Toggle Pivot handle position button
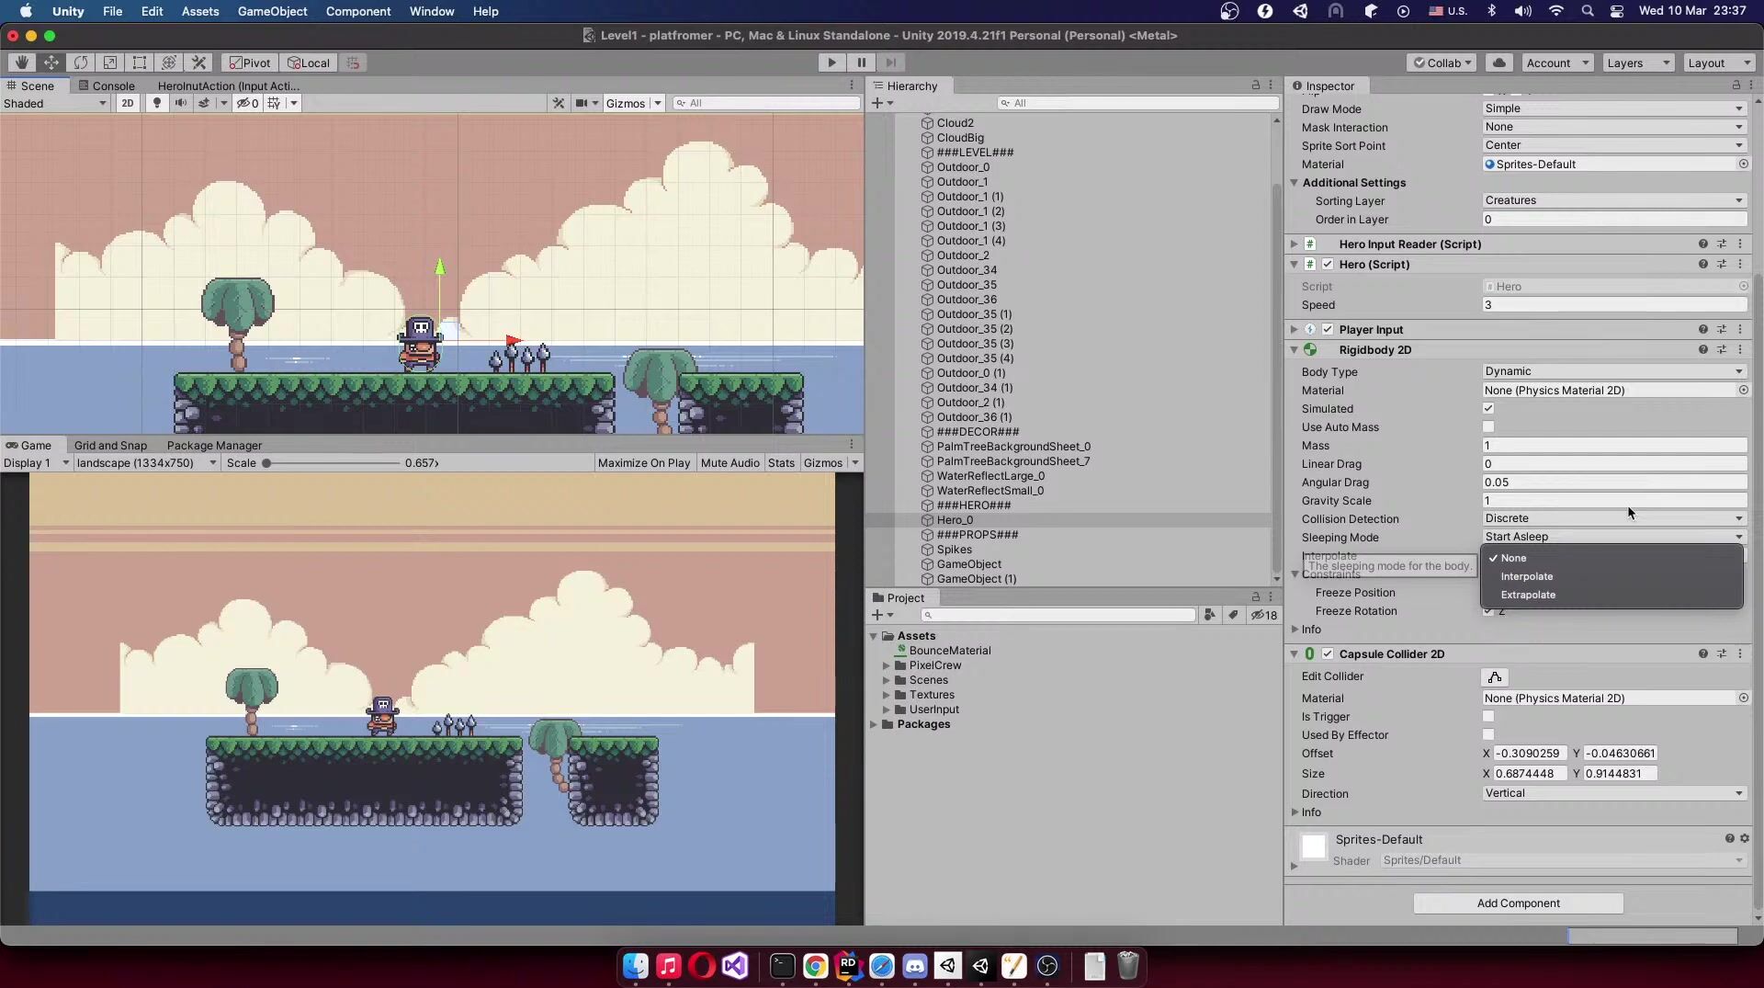 coord(250,62)
